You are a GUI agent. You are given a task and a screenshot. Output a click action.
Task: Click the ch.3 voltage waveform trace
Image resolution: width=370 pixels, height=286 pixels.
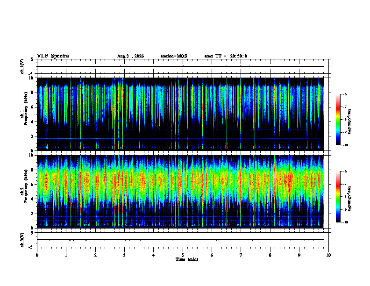tap(180, 240)
